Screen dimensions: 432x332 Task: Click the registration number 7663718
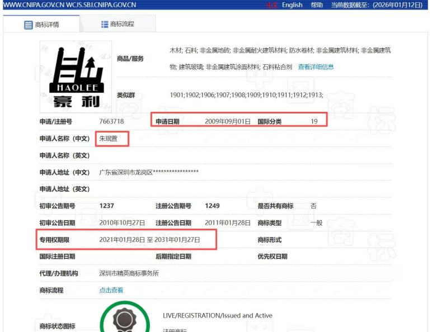(111, 121)
